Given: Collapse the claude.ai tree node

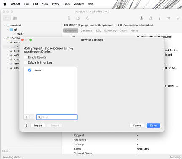Looking at the screenshot, I should pyautogui.click(x=5, y=25).
